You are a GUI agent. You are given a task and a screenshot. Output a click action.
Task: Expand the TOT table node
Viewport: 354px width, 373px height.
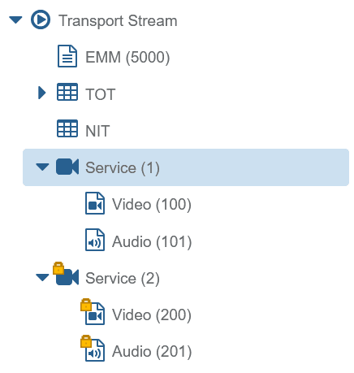[x=42, y=93]
